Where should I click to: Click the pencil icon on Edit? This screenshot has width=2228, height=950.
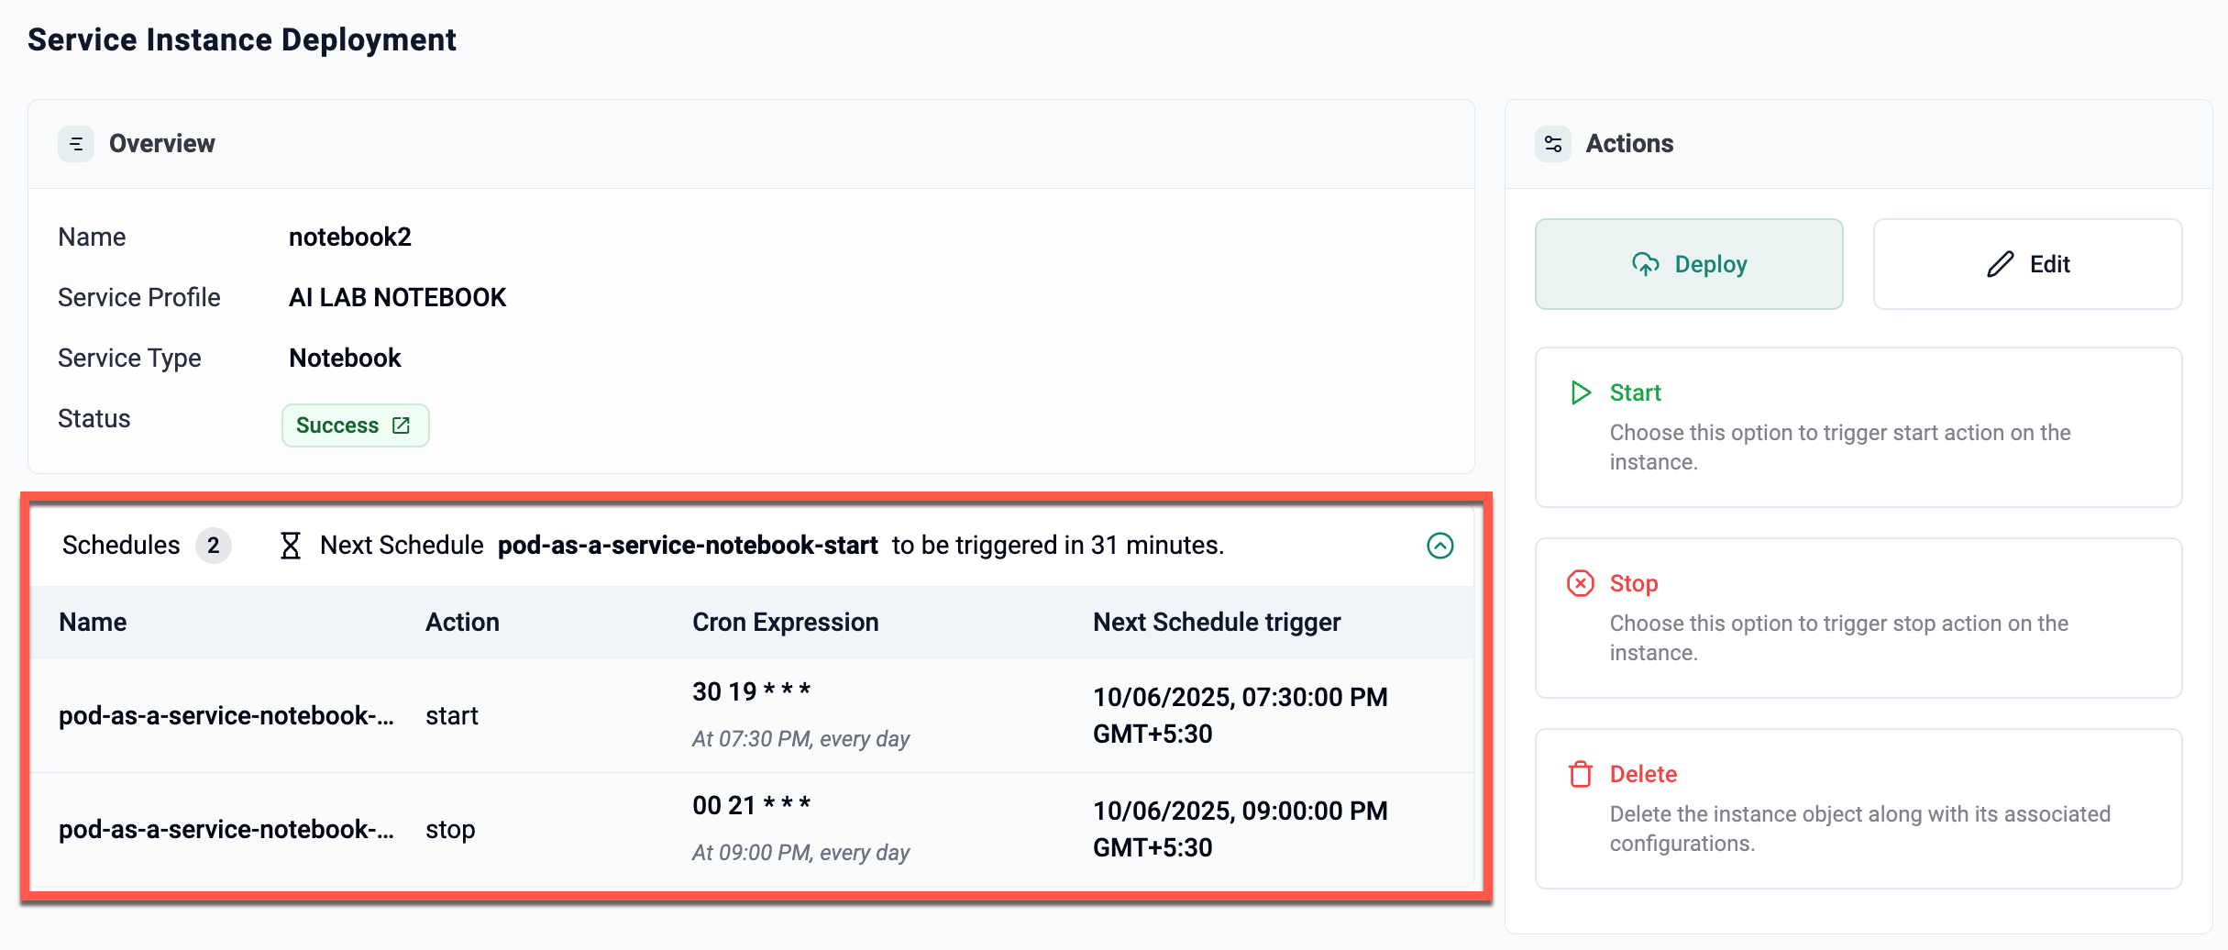(x=2000, y=264)
